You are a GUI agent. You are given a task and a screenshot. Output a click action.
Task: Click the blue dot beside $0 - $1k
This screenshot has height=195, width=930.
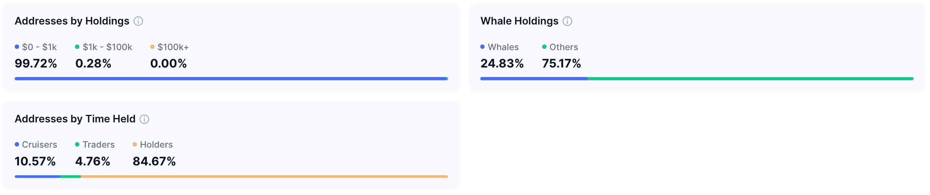tap(17, 47)
